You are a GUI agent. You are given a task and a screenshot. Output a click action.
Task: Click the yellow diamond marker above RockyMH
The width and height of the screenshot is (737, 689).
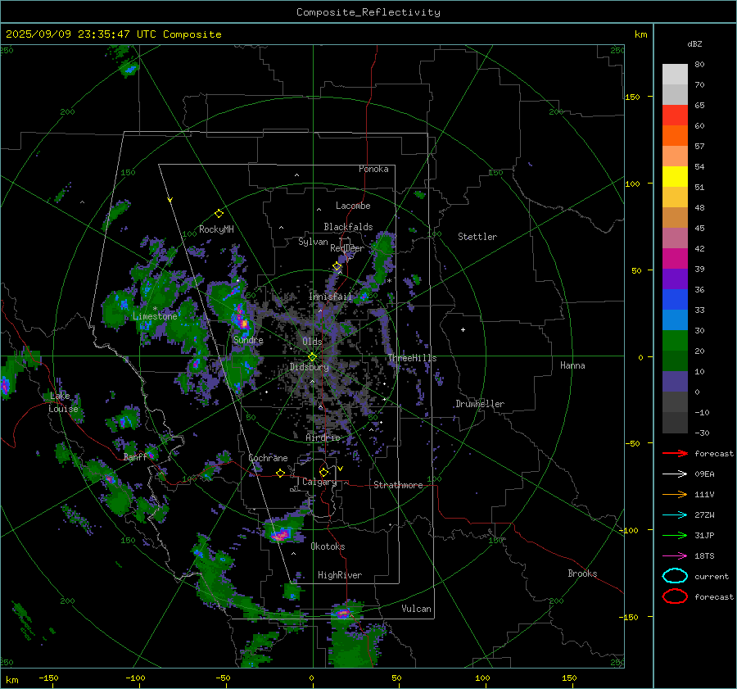point(219,214)
